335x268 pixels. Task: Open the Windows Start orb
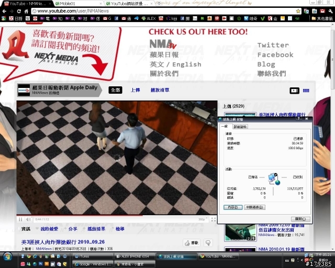click(x=8, y=257)
